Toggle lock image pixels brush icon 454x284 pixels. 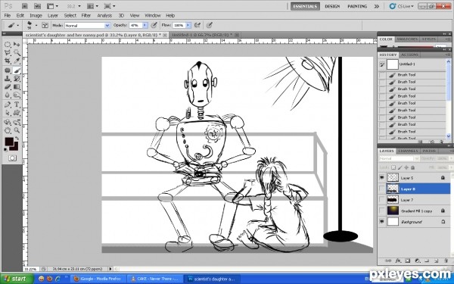coord(400,167)
